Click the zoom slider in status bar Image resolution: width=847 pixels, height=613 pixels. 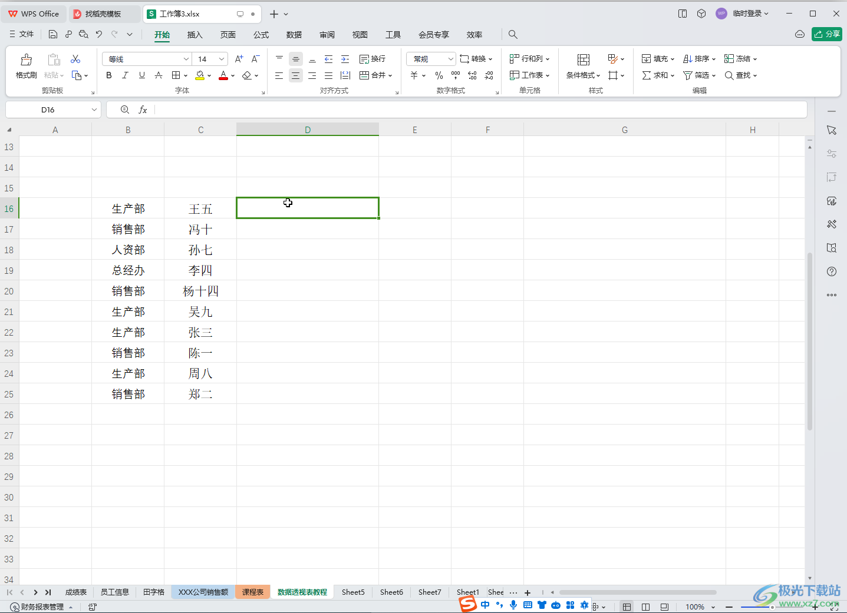772,607
